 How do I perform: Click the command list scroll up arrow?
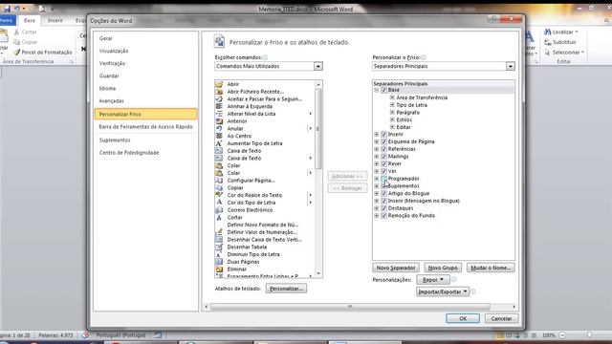[318, 84]
